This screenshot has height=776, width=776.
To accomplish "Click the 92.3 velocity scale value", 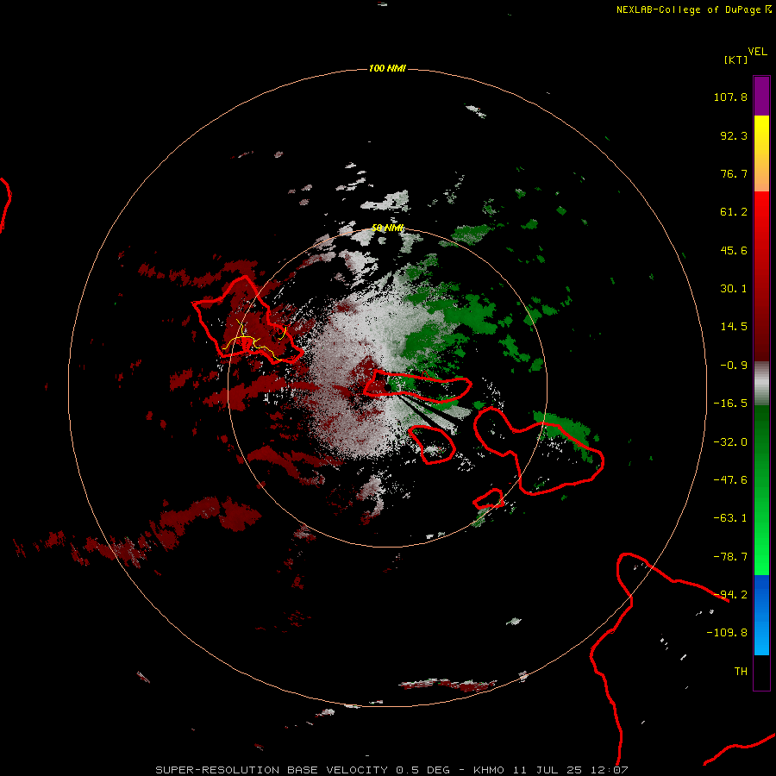I will (x=734, y=135).
